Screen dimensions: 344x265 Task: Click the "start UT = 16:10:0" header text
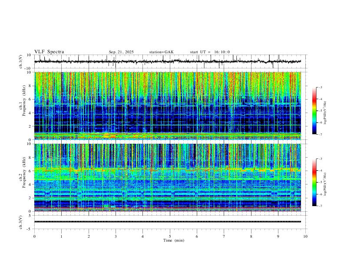[210, 52]
